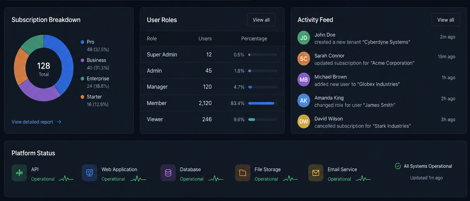Click the Starter legend label
This screenshot has height=201, width=470.
(x=94, y=97)
